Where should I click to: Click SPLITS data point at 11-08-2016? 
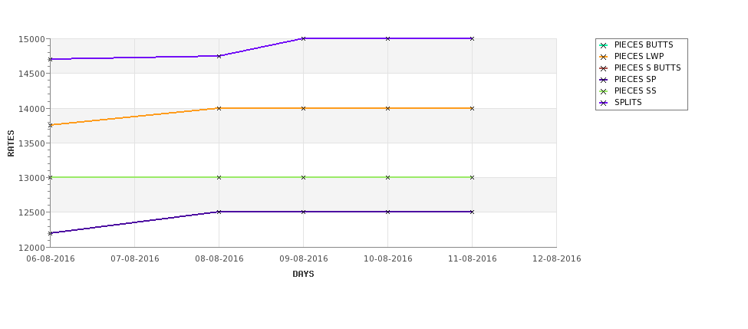[x=472, y=38]
